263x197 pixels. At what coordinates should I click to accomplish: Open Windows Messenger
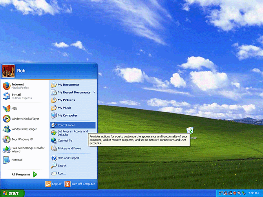[x=24, y=129]
